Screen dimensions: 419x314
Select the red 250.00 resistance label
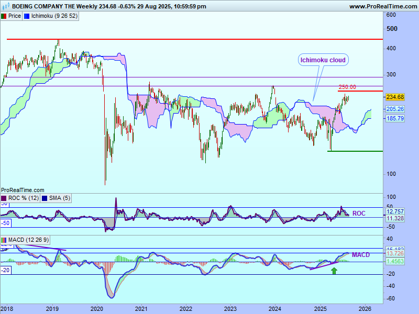(x=347, y=87)
